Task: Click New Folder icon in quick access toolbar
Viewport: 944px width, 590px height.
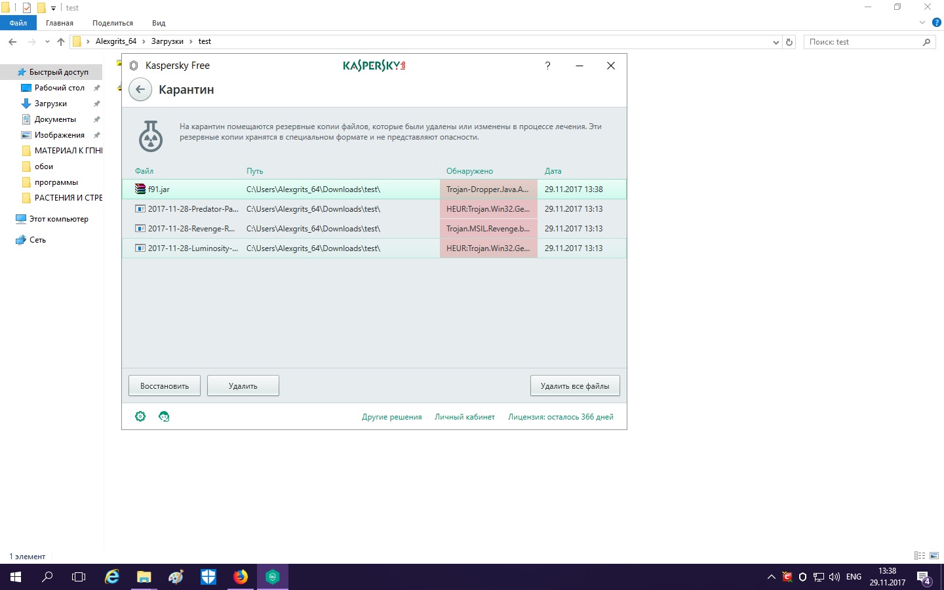Action: (41, 8)
